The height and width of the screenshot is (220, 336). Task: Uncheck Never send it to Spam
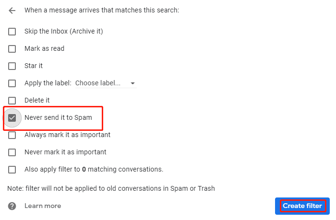tap(12, 118)
